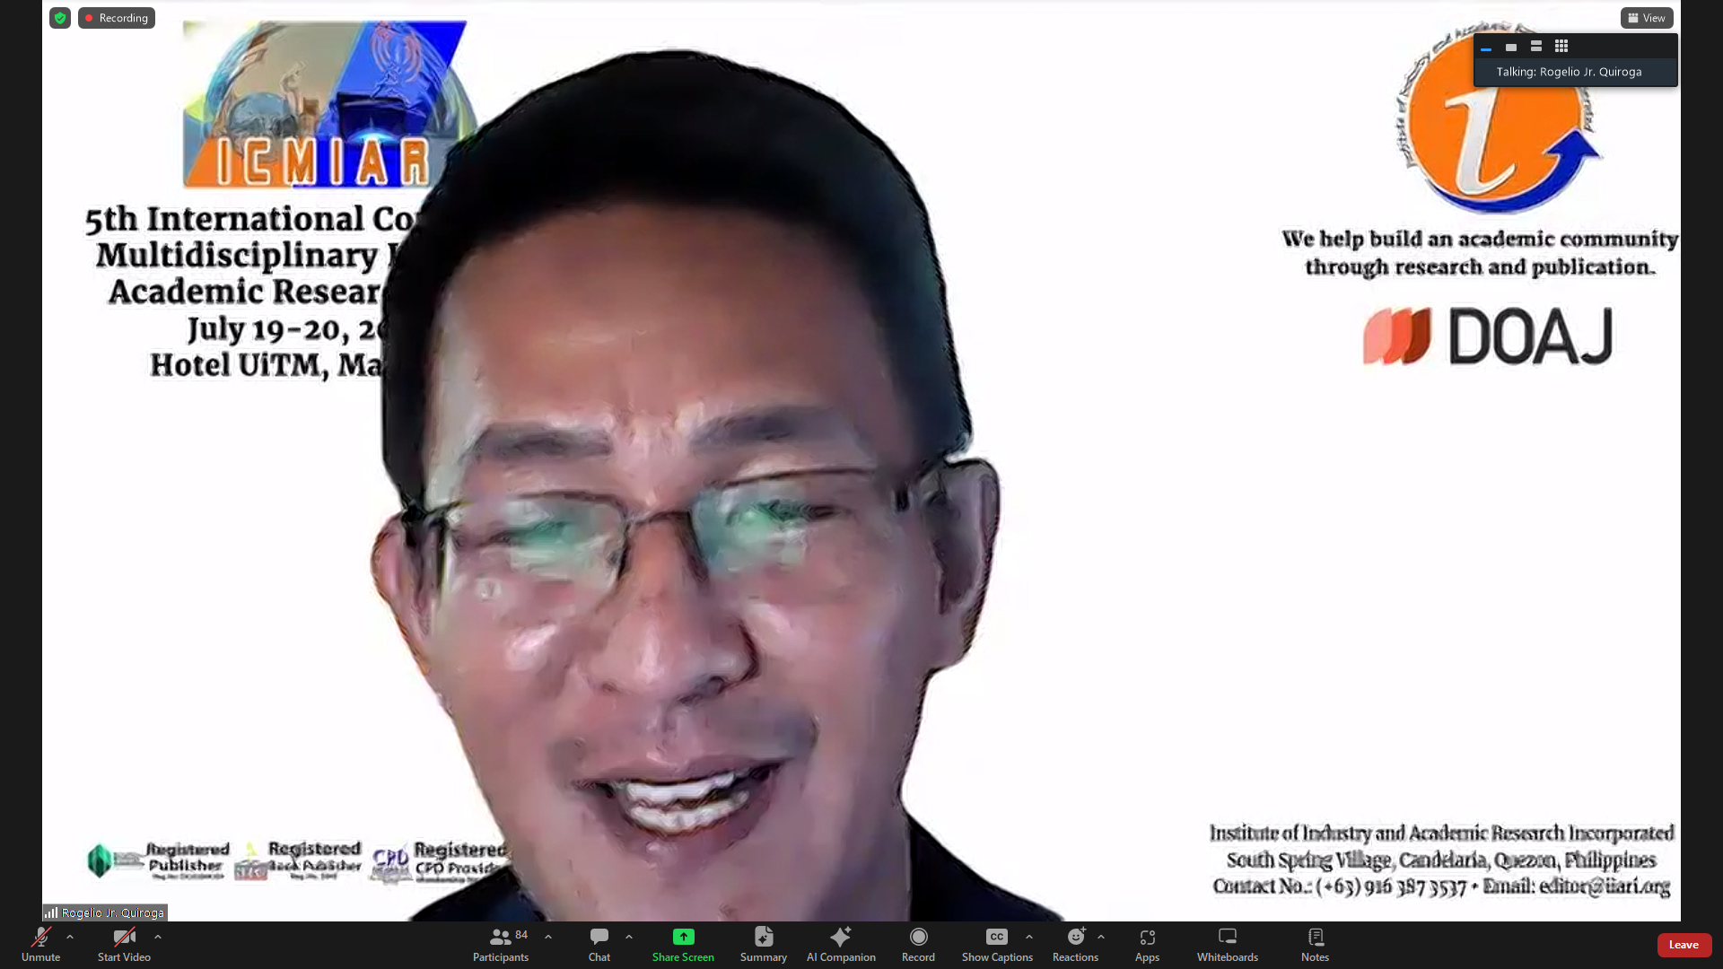Leave the meeting

click(x=1684, y=945)
